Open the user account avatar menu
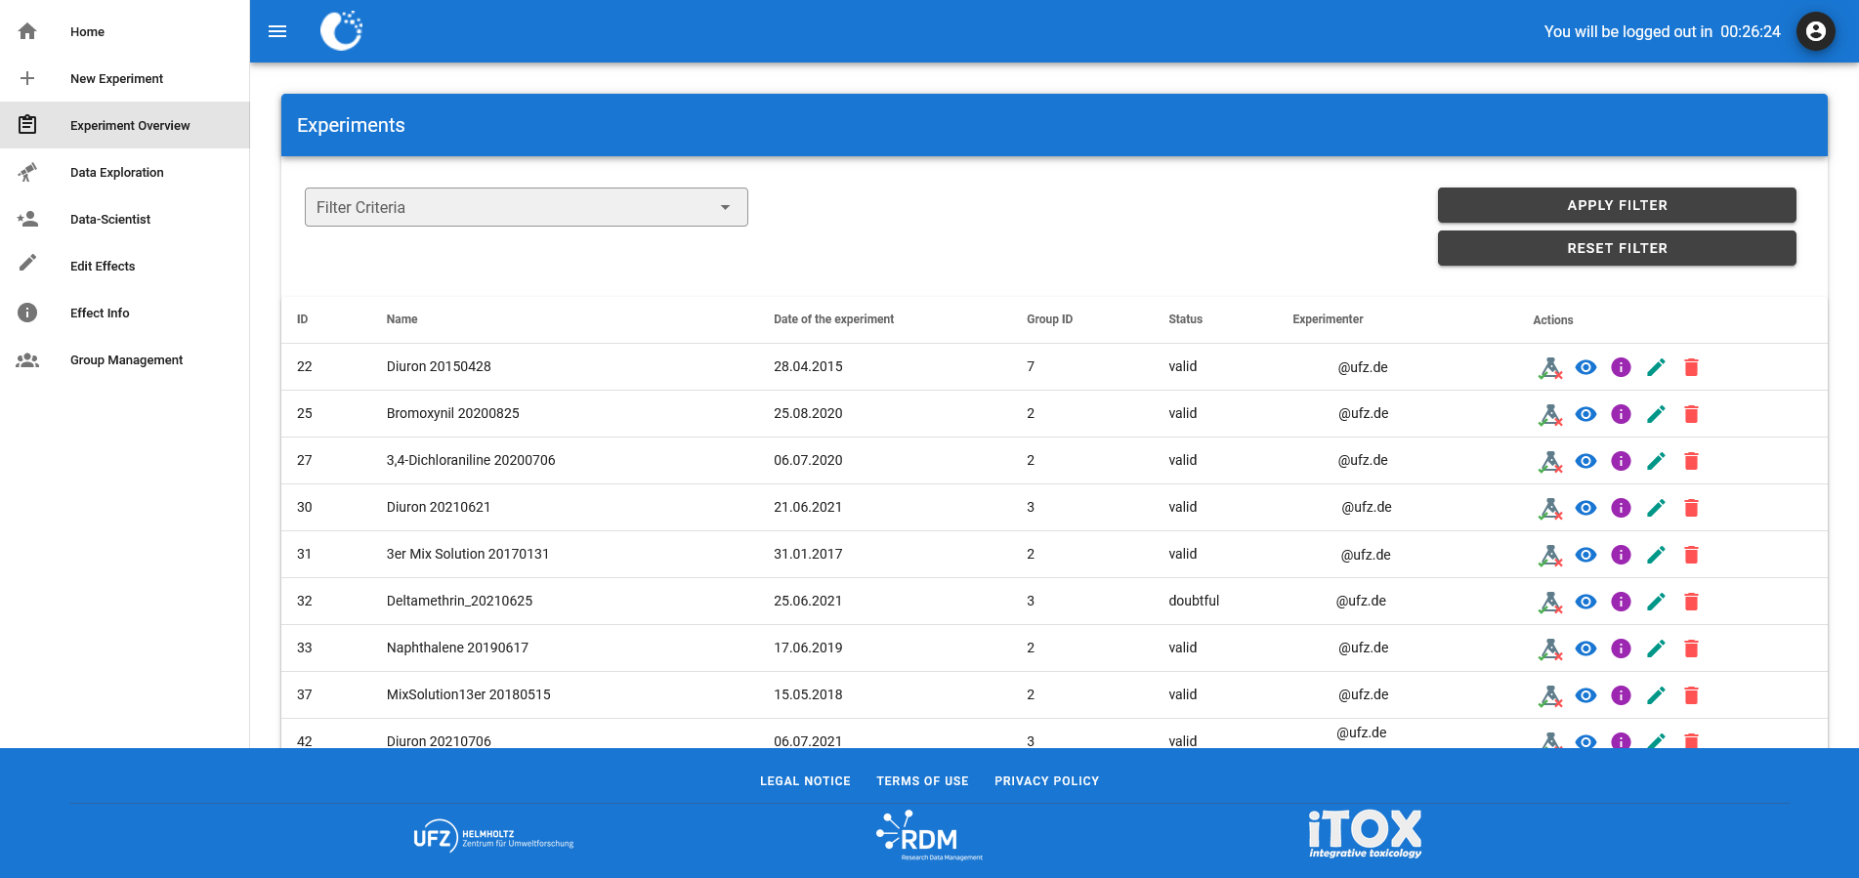1859x878 pixels. 1815,31
